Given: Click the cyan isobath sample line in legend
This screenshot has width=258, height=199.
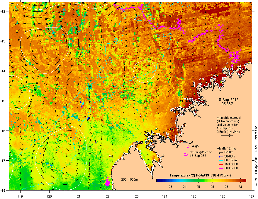Looking at the screenshot, I should [127, 182].
